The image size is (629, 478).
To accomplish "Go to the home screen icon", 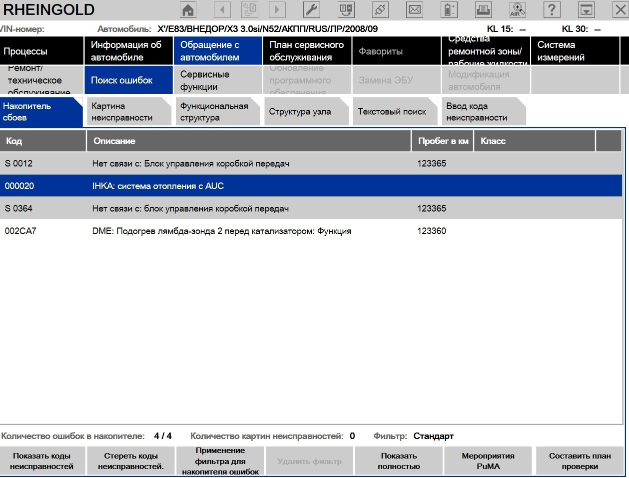I will coord(188,9).
